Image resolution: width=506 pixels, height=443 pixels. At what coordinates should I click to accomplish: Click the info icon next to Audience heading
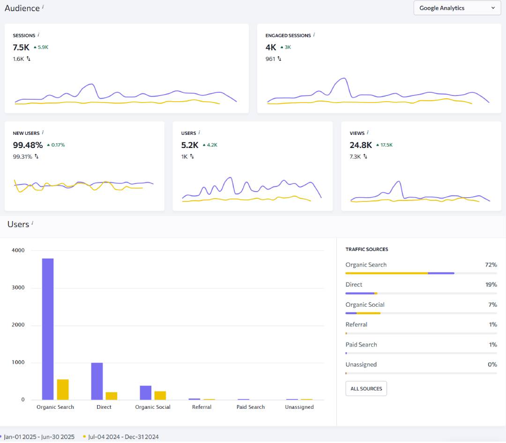43,7
